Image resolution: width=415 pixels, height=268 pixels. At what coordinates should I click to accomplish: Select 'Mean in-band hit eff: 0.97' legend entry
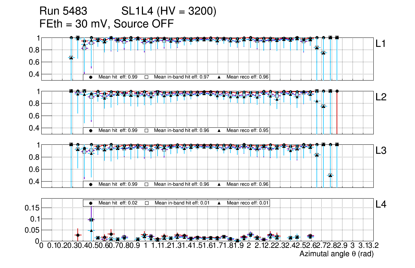tap(181, 77)
